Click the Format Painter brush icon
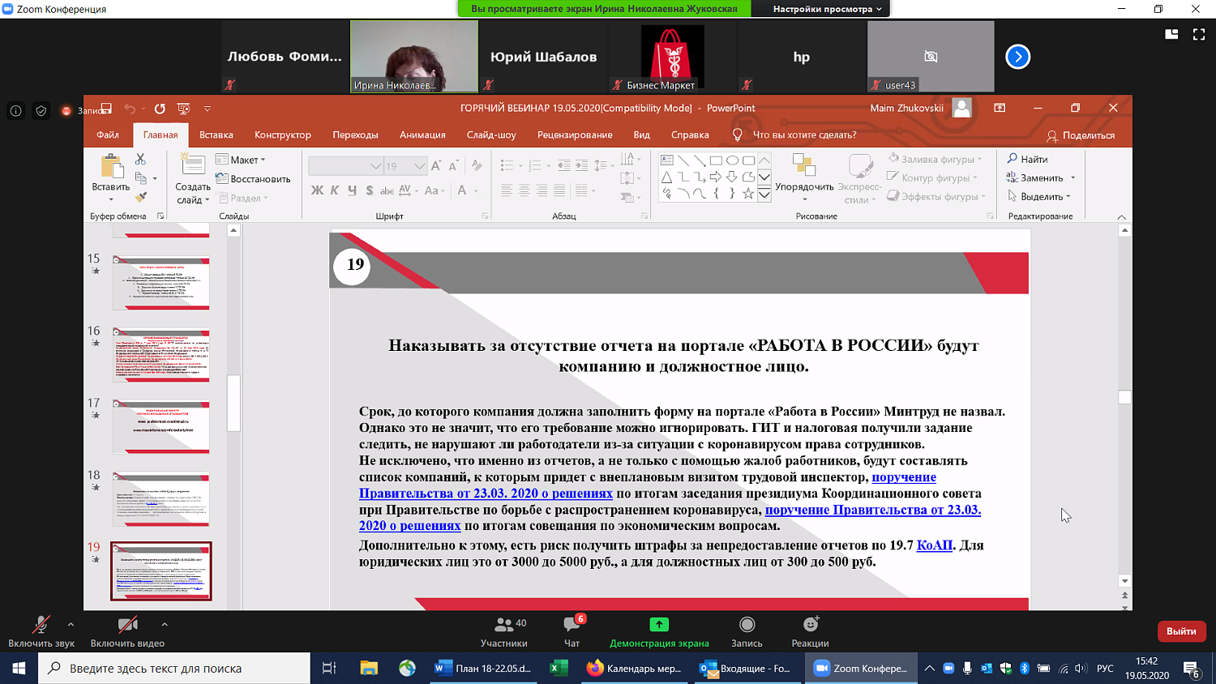Image resolution: width=1216 pixels, height=684 pixels. click(x=141, y=197)
